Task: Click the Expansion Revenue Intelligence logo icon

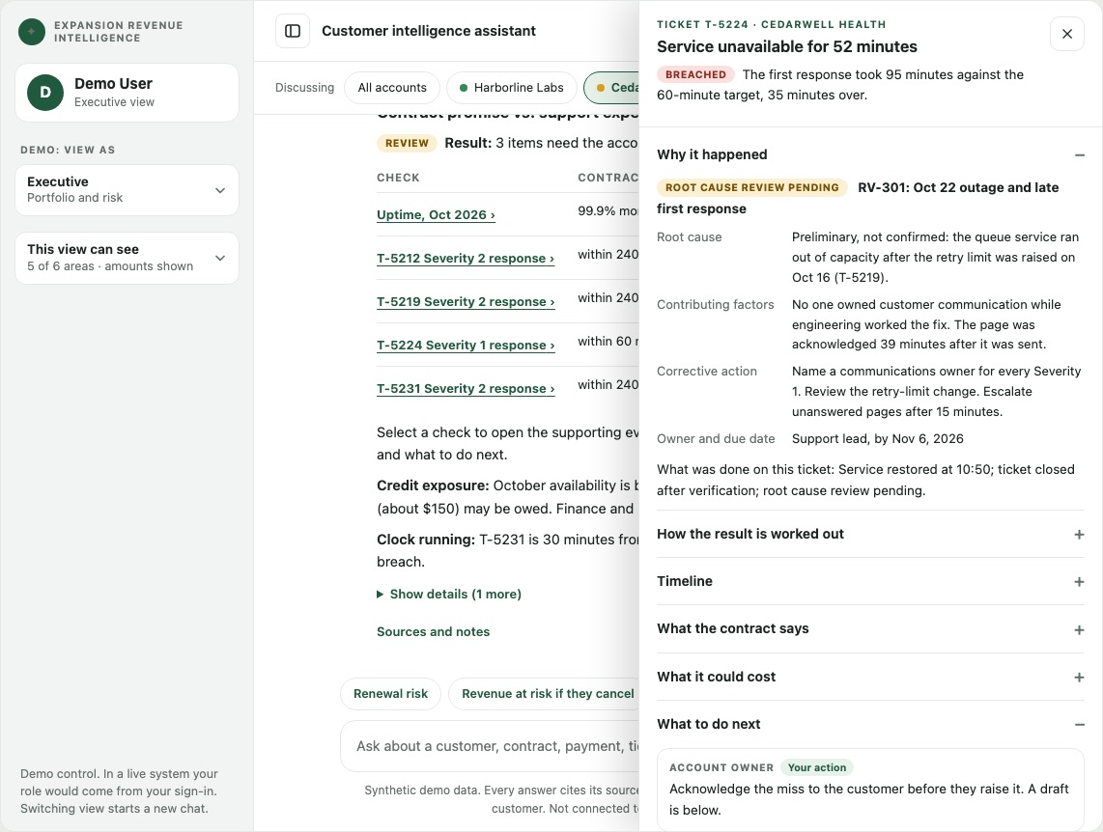Action: 32,32
